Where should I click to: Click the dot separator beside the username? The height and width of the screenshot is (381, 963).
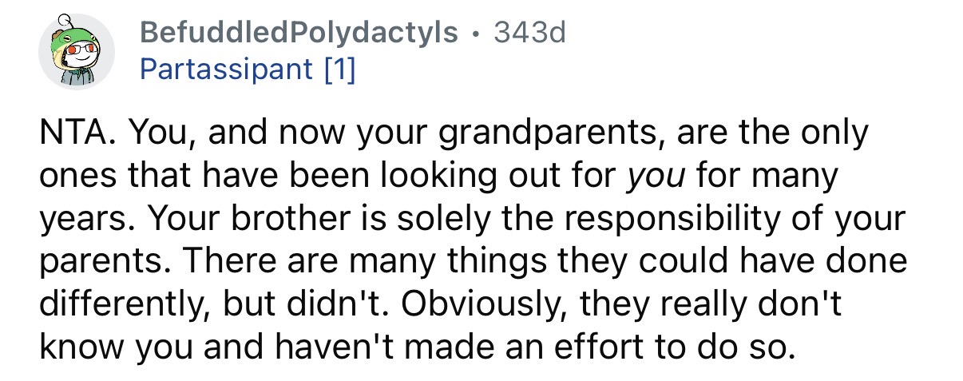pos(476,34)
